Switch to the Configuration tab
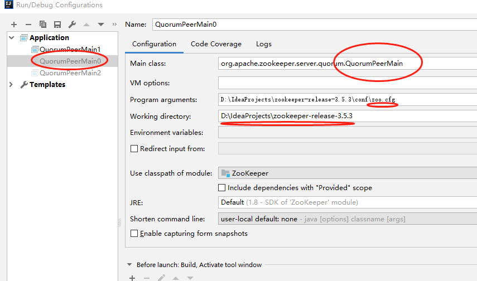Viewport: 477px width, 281px height. (x=154, y=44)
